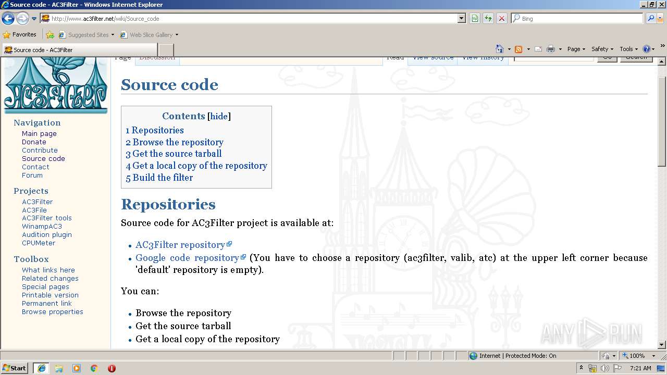Open the Print options dropdown arrow
This screenshot has width=667, height=375.
tap(560, 49)
